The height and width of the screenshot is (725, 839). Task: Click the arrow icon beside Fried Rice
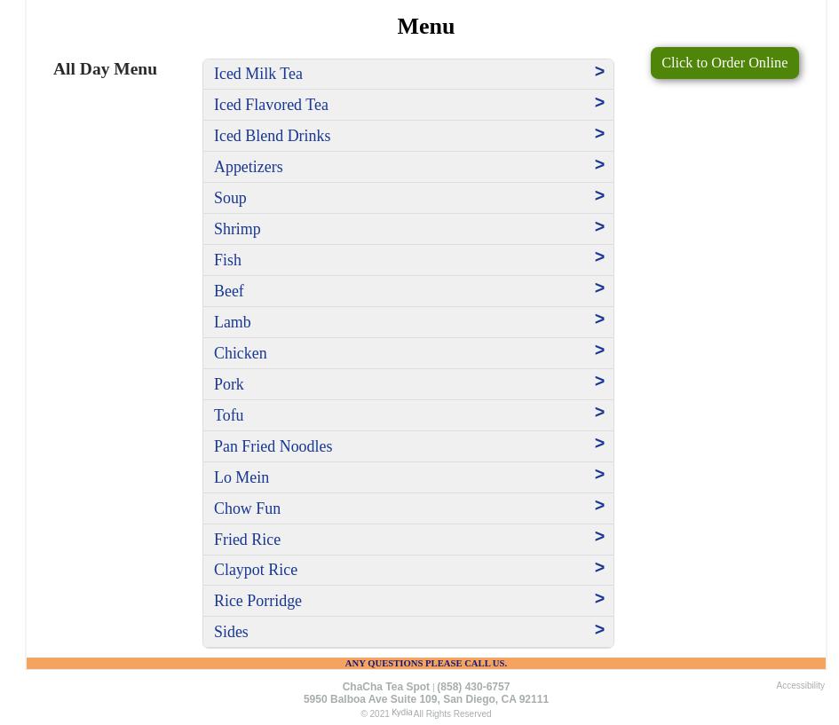pos(599,537)
